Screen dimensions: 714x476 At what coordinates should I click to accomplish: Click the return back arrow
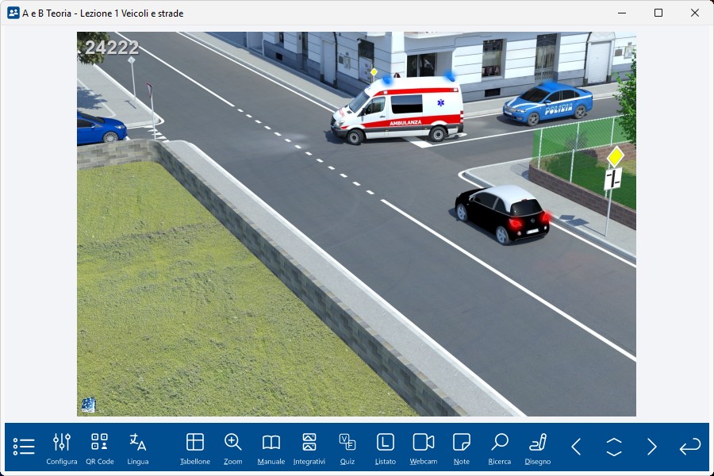(x=689, y=447)
